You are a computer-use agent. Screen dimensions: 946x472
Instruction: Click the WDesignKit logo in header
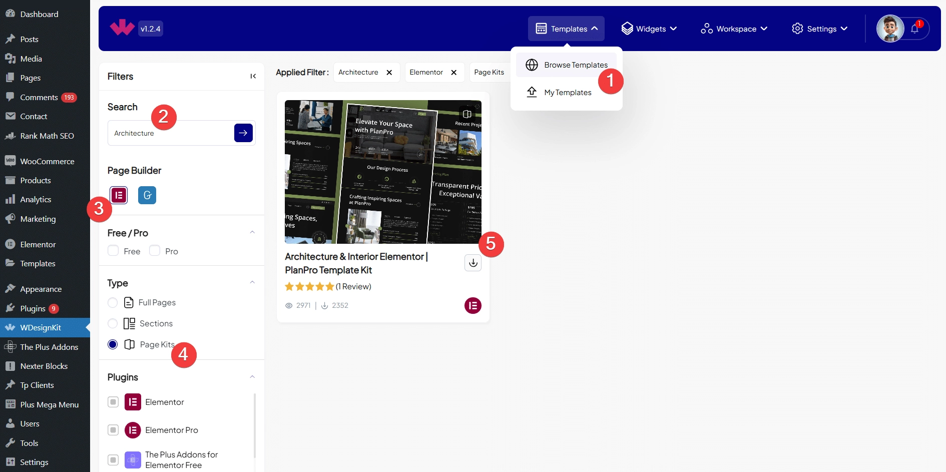pos(122,28)
